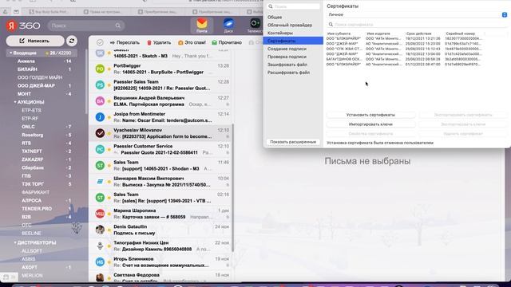Collapse the АУКЦИОНЫ folder group
Screen dimensions: 511x287
click(15, 102)
